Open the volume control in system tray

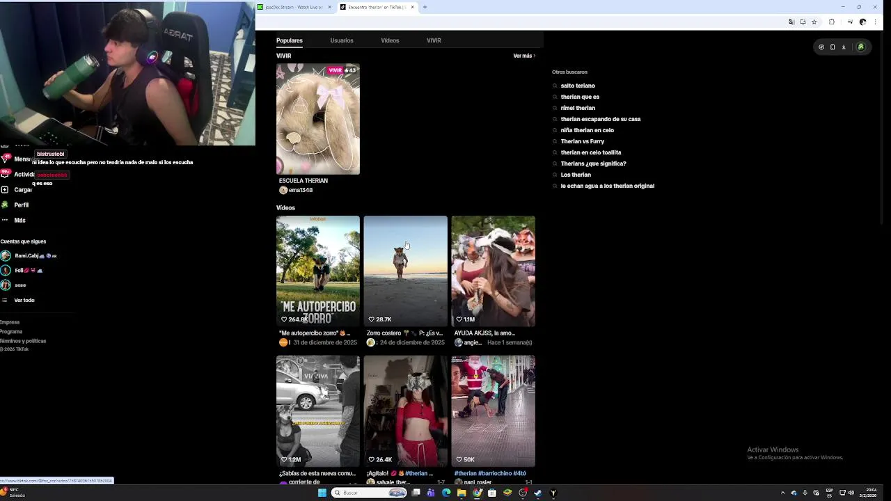[851, 493]
